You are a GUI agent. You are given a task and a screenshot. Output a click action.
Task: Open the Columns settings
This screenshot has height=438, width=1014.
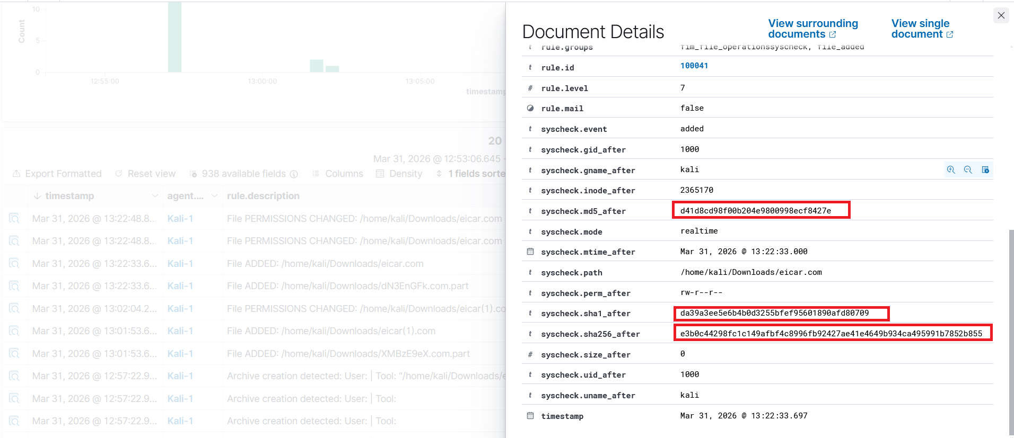[x=338, y=174]
